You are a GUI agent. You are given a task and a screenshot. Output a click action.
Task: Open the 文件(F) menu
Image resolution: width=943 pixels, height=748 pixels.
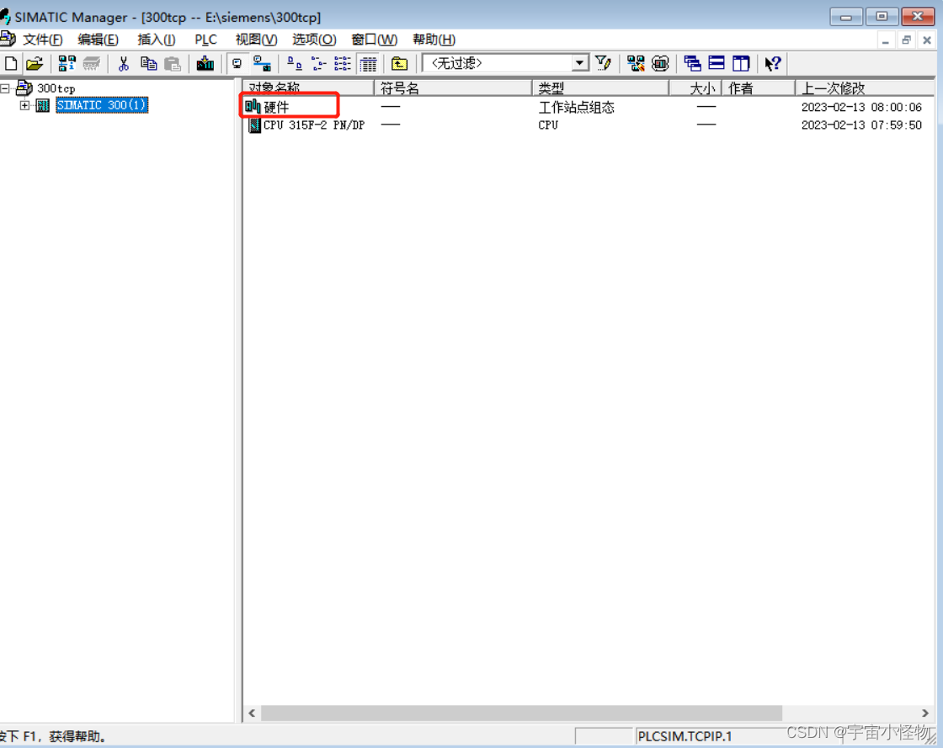click(42, 40)
